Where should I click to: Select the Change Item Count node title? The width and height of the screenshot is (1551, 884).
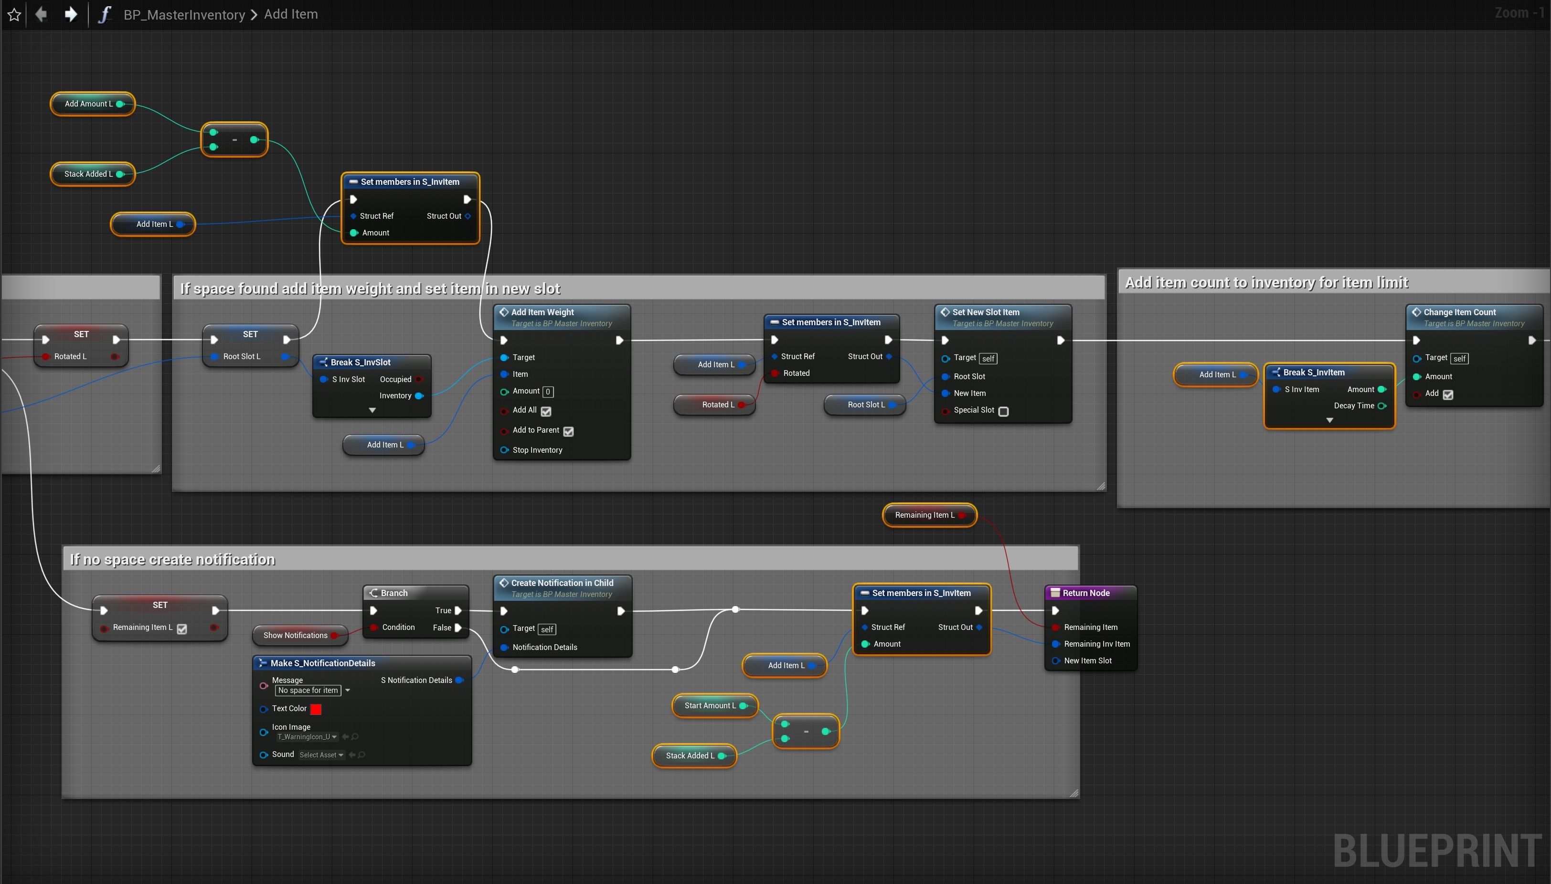(1459, 312)
